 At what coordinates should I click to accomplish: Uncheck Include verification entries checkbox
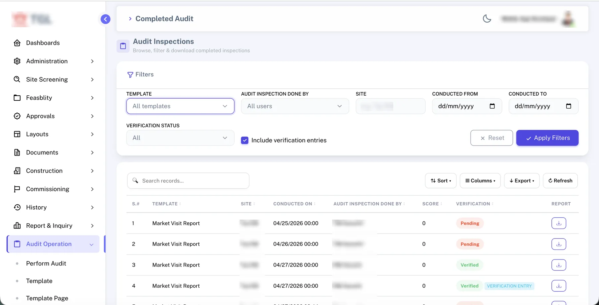coord(245,140)
